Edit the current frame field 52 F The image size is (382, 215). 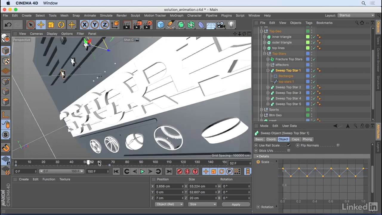pos(240,163)
